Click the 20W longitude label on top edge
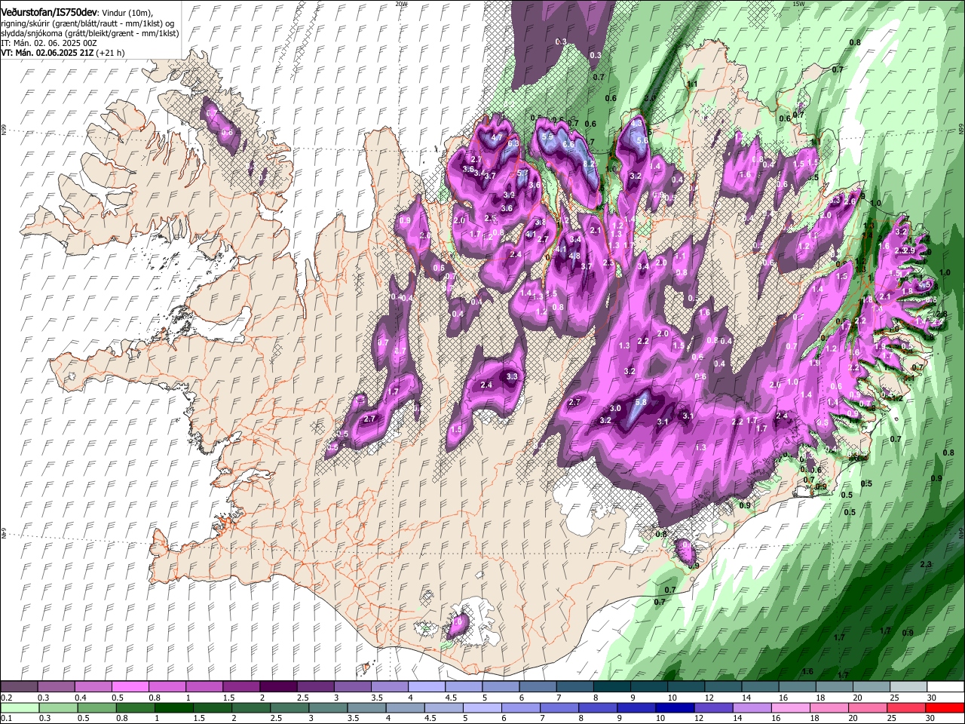This screenshot has height=724, width=965. tap(400, 4)
